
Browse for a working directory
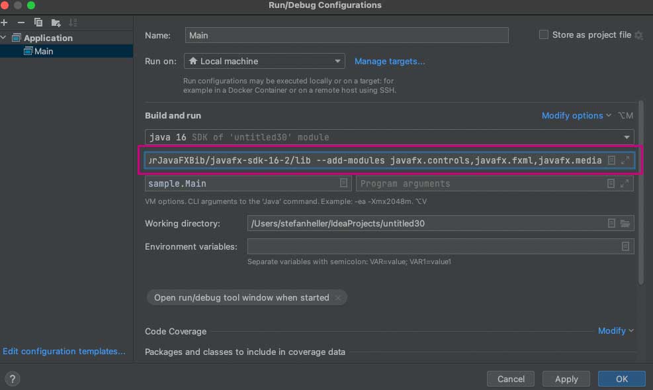click(x=625, y=223)
